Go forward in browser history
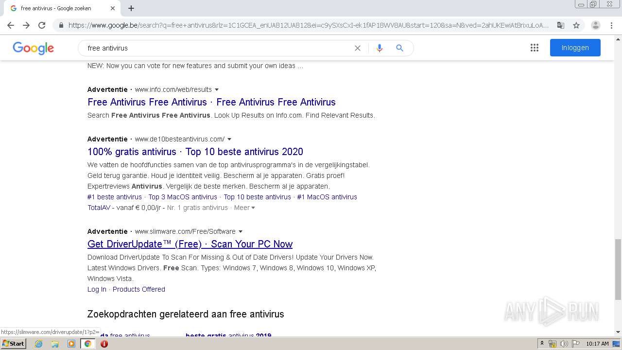The image size is (622, 350). (x=26, y=25)
